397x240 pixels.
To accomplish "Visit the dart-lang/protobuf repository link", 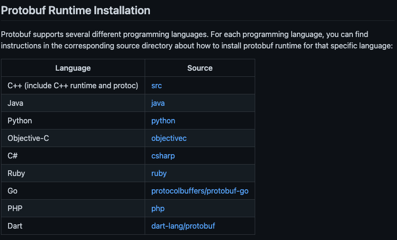I will (x=183, y=226).
